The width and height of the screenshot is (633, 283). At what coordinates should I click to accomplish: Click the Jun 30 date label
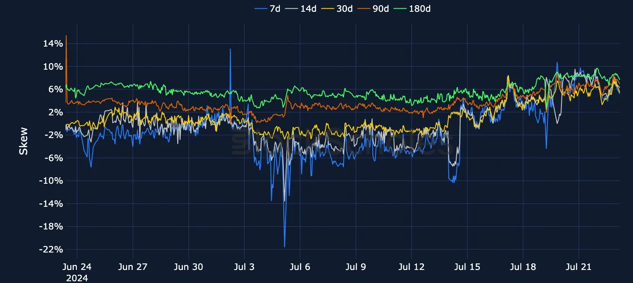(189, 267)
